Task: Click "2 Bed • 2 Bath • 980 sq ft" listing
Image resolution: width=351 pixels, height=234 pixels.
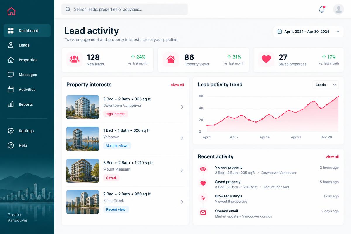Action: (127, 194)
